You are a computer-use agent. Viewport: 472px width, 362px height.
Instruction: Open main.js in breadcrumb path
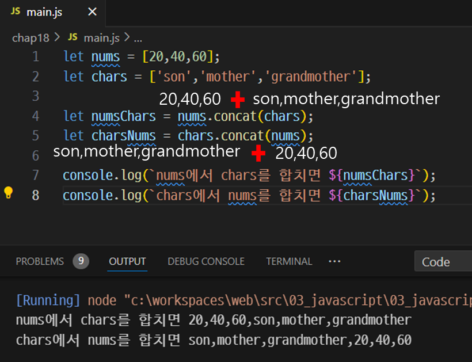tap(102, 38)
